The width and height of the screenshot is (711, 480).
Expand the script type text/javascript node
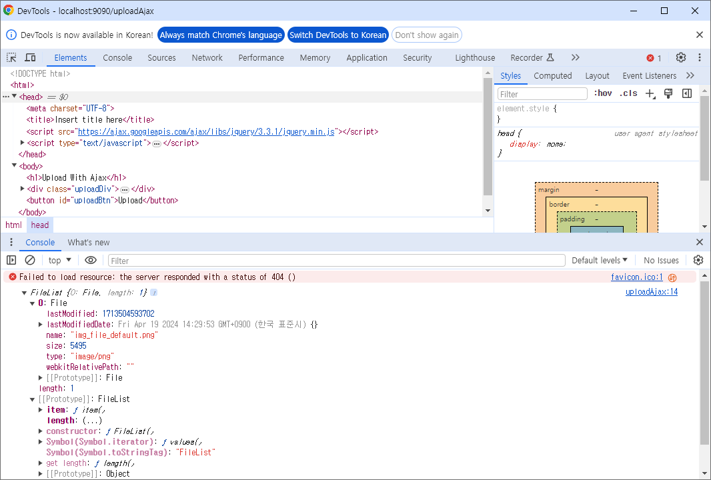[22, 143]
